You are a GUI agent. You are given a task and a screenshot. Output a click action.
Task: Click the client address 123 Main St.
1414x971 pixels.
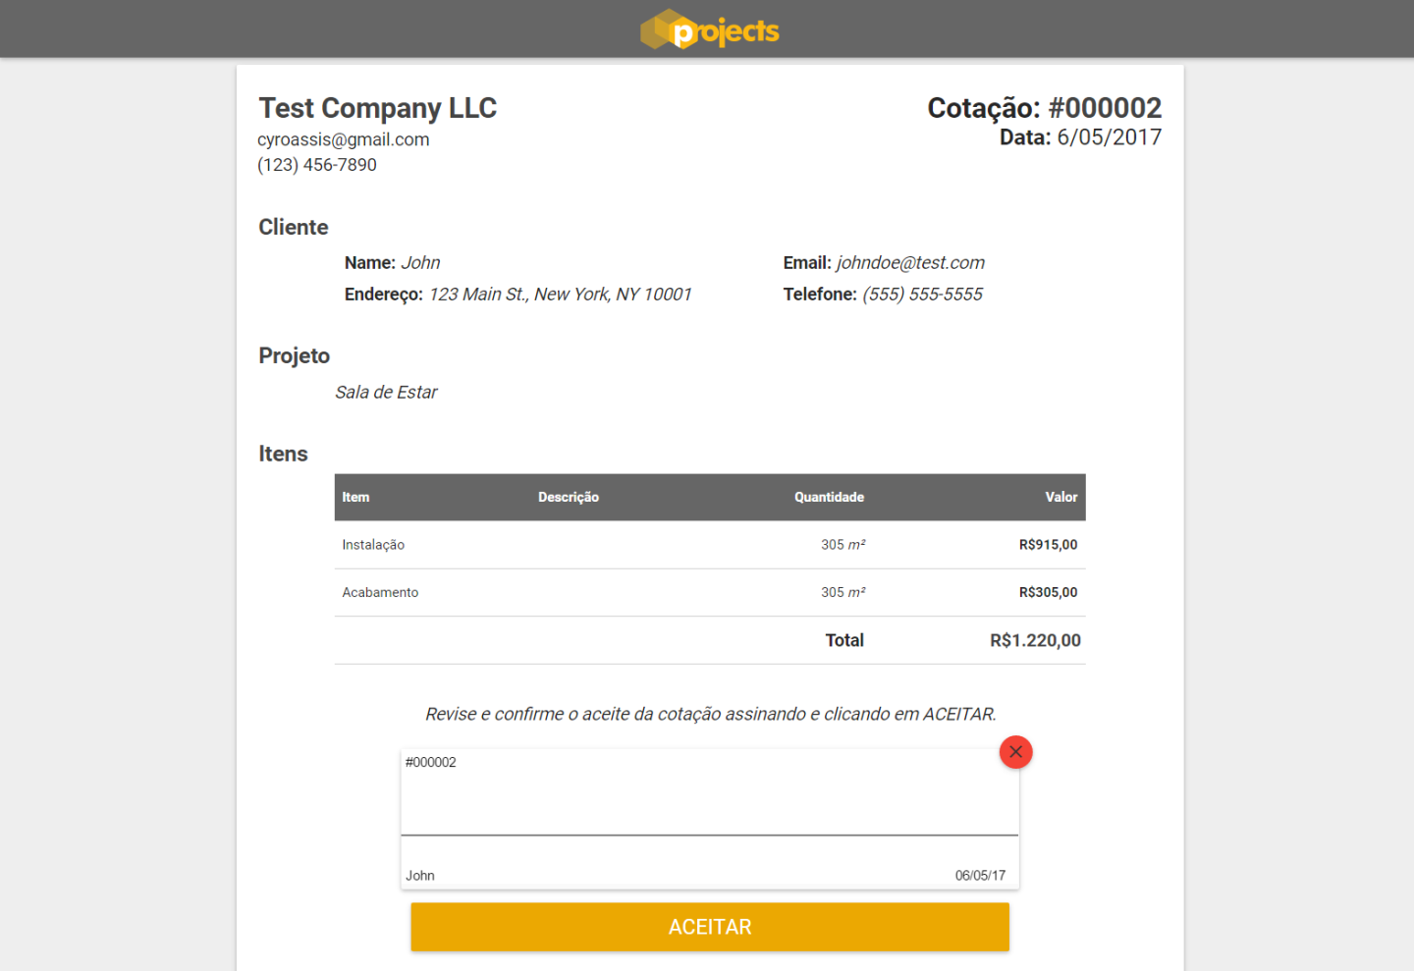pos(560,295)
